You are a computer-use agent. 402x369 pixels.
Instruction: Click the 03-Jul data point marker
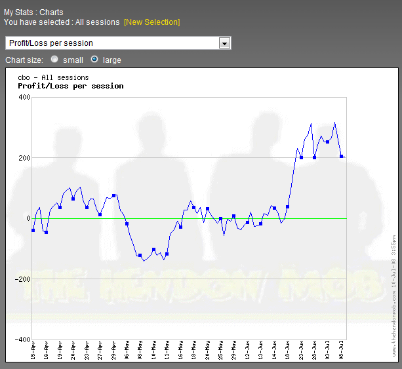click(x=327, y=142)
